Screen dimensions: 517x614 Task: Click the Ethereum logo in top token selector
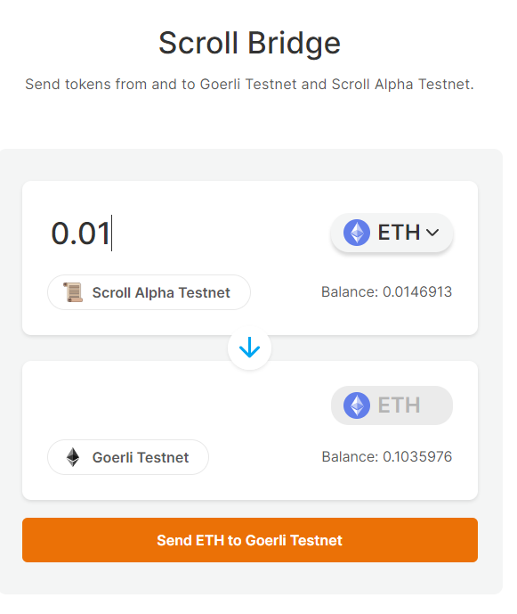[357, 233]
